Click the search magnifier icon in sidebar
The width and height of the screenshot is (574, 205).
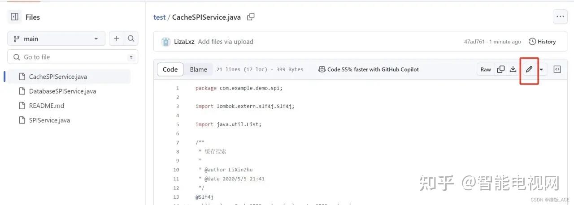pos(131,38)
